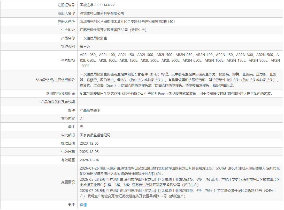Select approving authority 国家药品监督管理局
This screenshot has width=284, height=210.
pos(95,135)
